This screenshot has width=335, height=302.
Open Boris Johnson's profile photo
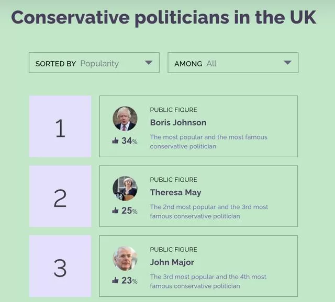[x=125, y=119]
